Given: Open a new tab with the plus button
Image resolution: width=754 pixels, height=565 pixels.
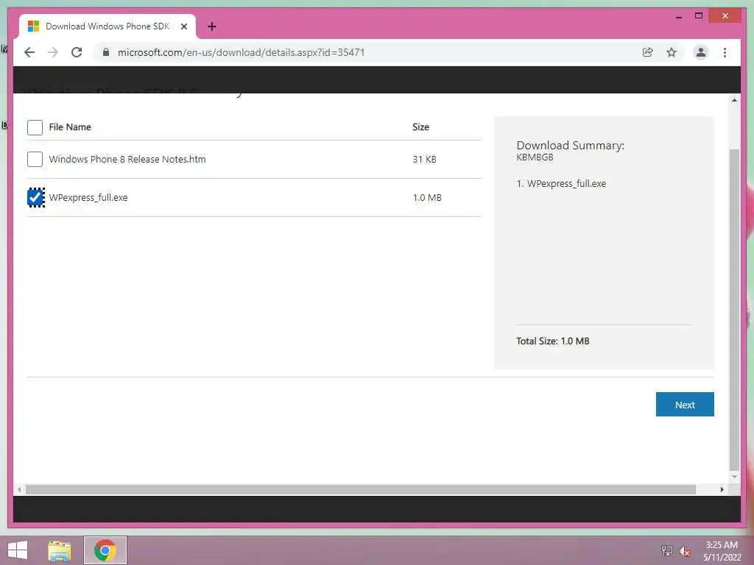Looking at the screenshot, I should pyautogui.click(x=211, y=26).
